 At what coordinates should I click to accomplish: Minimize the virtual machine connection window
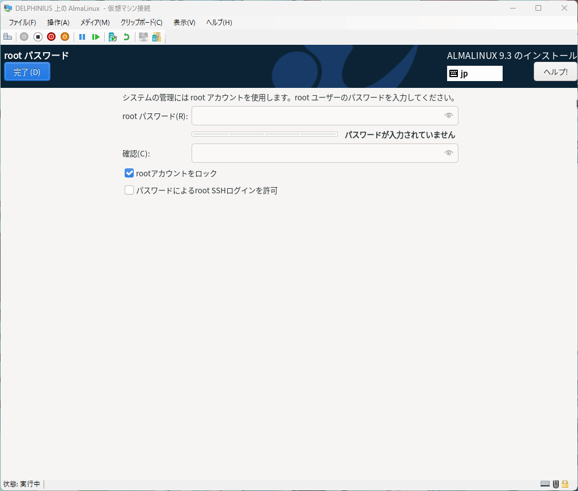tap(513, 8)
